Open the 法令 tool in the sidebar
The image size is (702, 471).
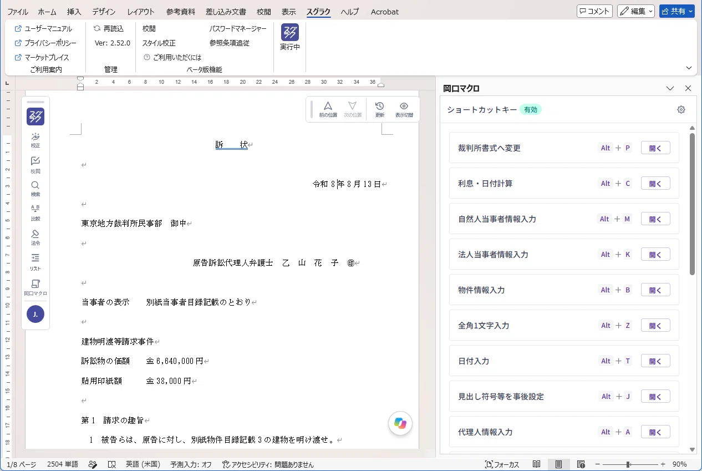pos(35,238)
